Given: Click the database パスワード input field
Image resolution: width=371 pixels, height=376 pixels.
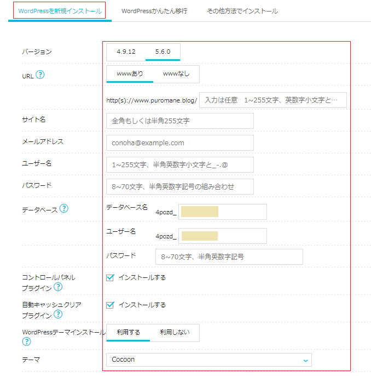Looking at the screenshot, I should pyautogui.click(x=229, y=257).
